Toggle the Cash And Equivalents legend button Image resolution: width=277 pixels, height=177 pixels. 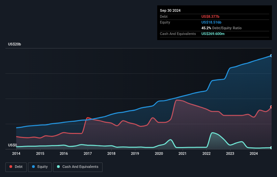click(78, 167)
